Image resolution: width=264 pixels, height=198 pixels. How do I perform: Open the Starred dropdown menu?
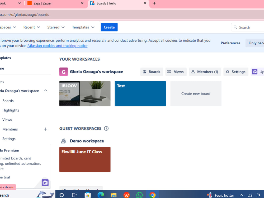(56, 27)
